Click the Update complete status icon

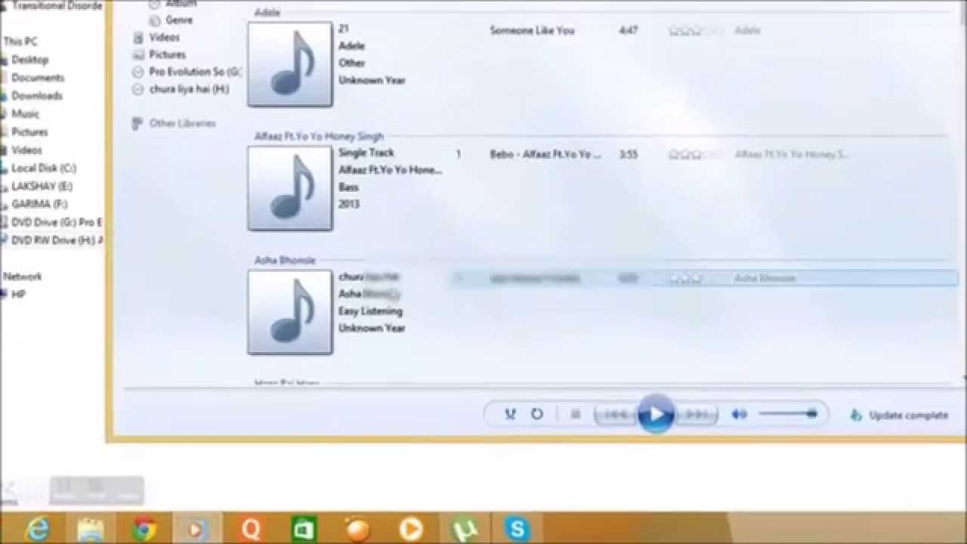(856, 415)
